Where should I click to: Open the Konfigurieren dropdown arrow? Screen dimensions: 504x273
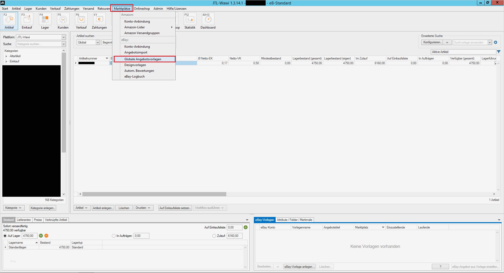click(447, 42)
